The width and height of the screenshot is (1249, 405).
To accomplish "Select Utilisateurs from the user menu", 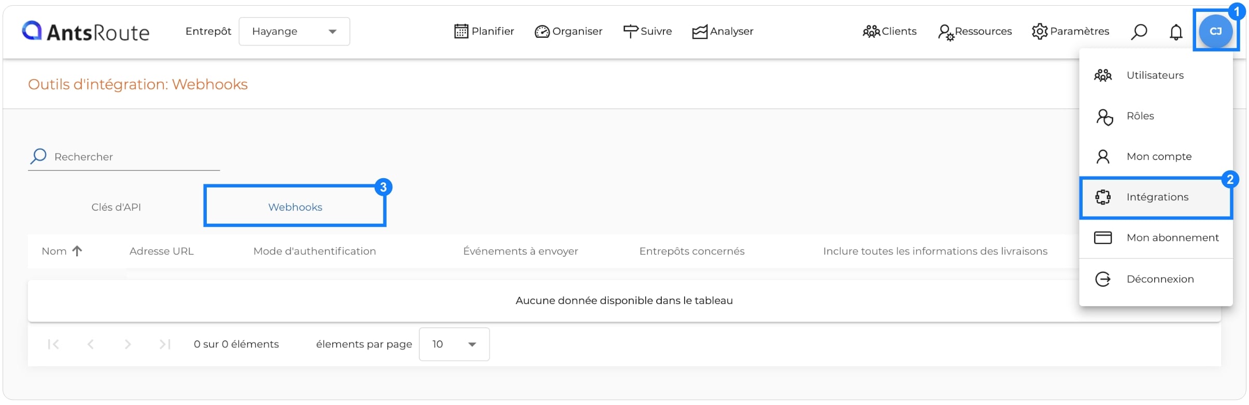I will [1156, 76].
